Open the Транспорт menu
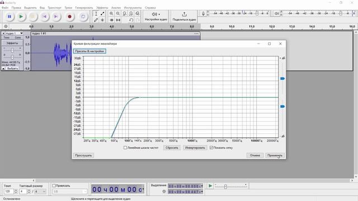This screenshot has width=358, height=201. pos(54,7)
